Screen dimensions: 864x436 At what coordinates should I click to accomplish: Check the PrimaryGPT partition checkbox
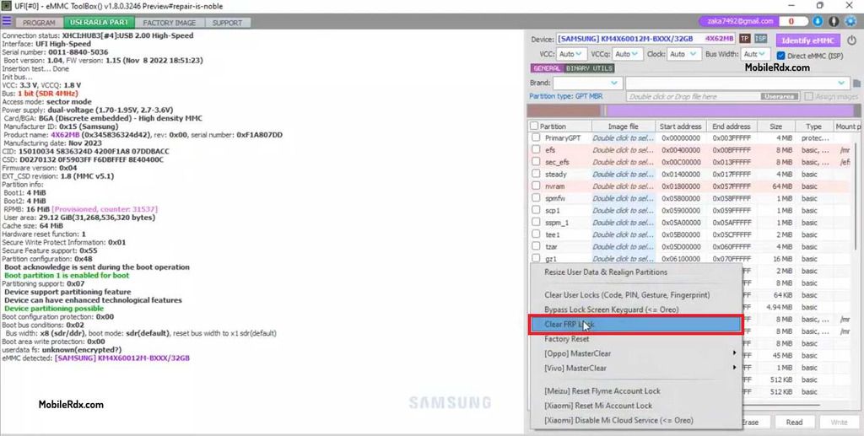[536, 137]
